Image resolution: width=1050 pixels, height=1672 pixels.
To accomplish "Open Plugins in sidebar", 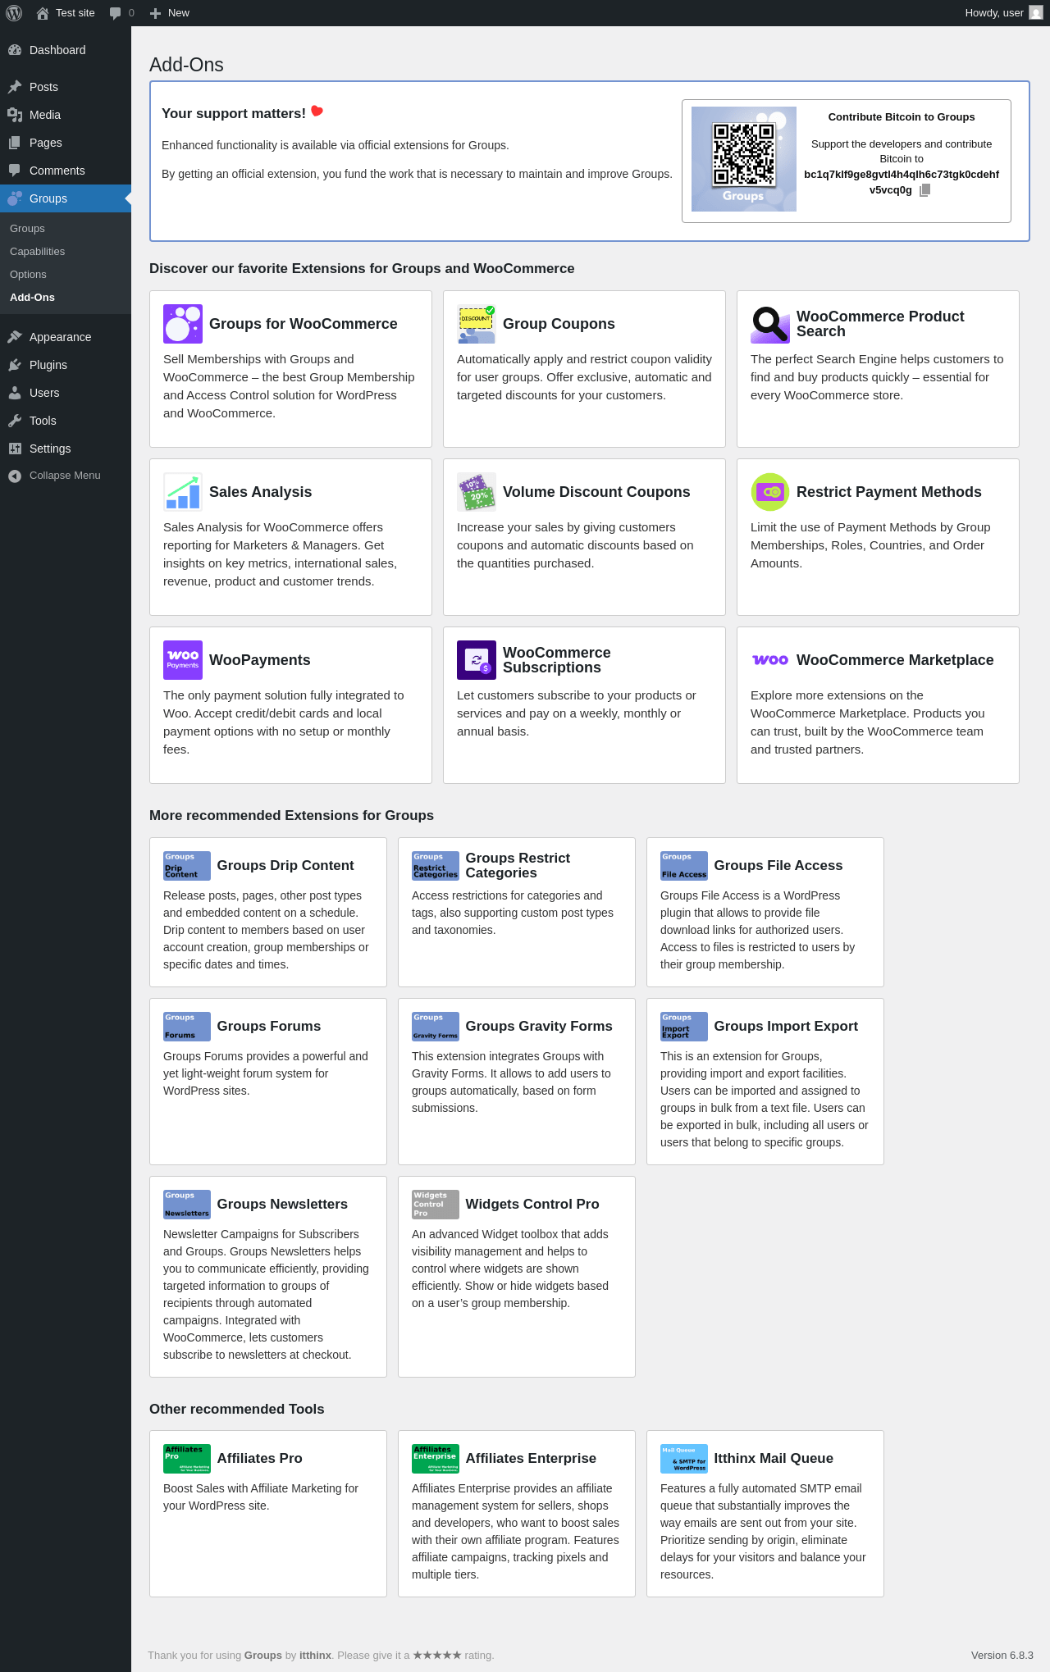I will (x=66, y=365).
